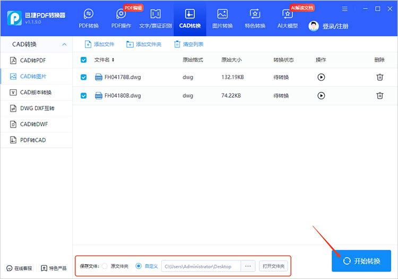Click the 迅捷PDF转换器 app logo

tap(14, 18)
